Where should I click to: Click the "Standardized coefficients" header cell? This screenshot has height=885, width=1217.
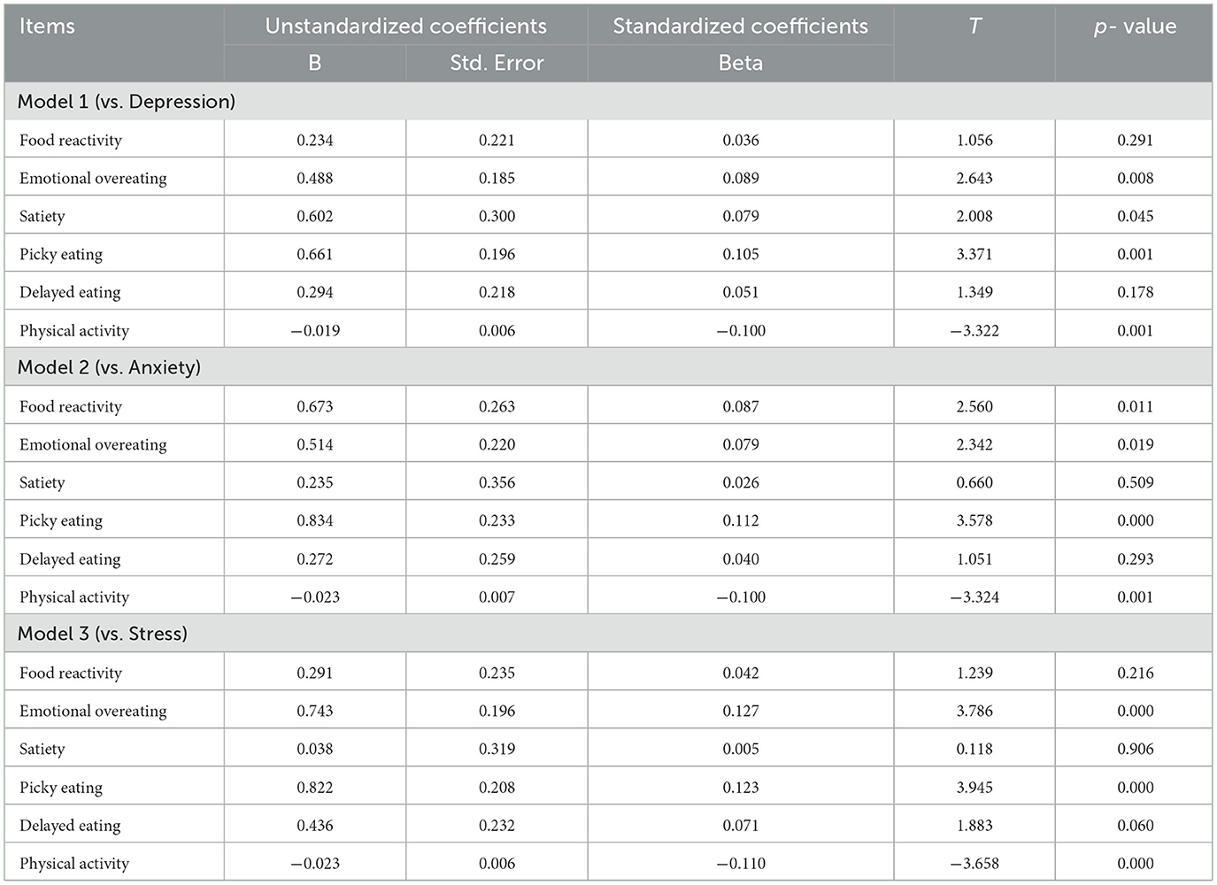(740, 27)
